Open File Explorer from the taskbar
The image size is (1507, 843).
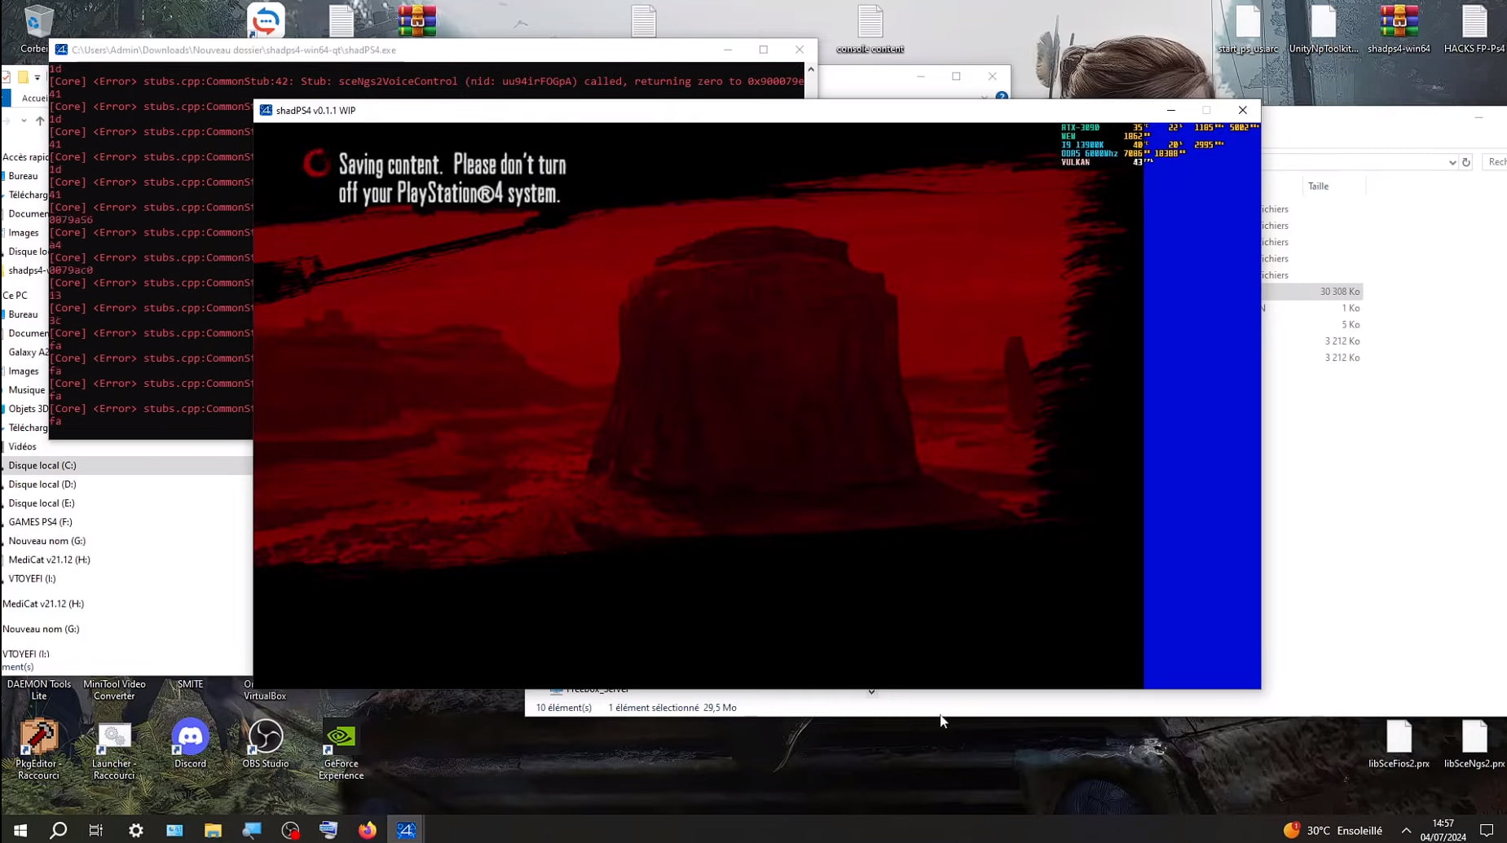(x=213, y=830)
